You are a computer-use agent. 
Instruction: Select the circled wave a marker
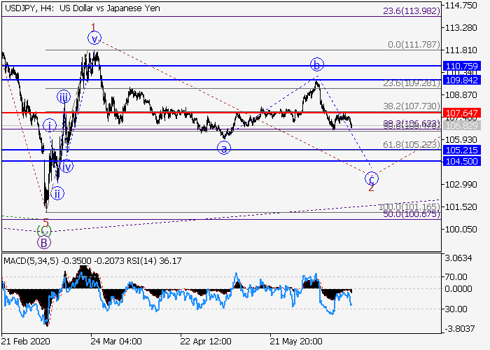(x=223, y=148)
